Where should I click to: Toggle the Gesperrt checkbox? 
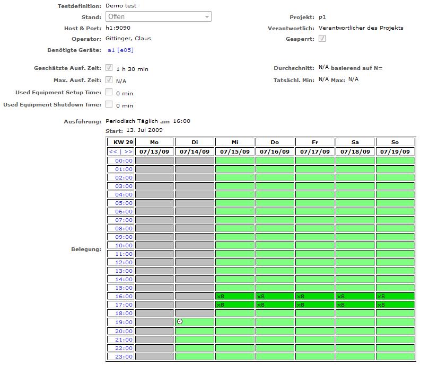coord(322,39)
